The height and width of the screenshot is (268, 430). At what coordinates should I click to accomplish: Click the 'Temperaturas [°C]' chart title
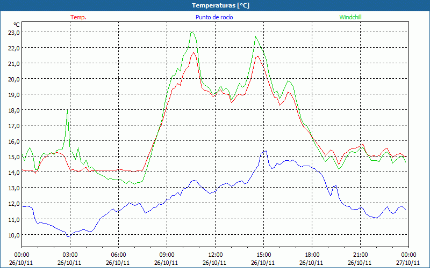tap(220, 5)
